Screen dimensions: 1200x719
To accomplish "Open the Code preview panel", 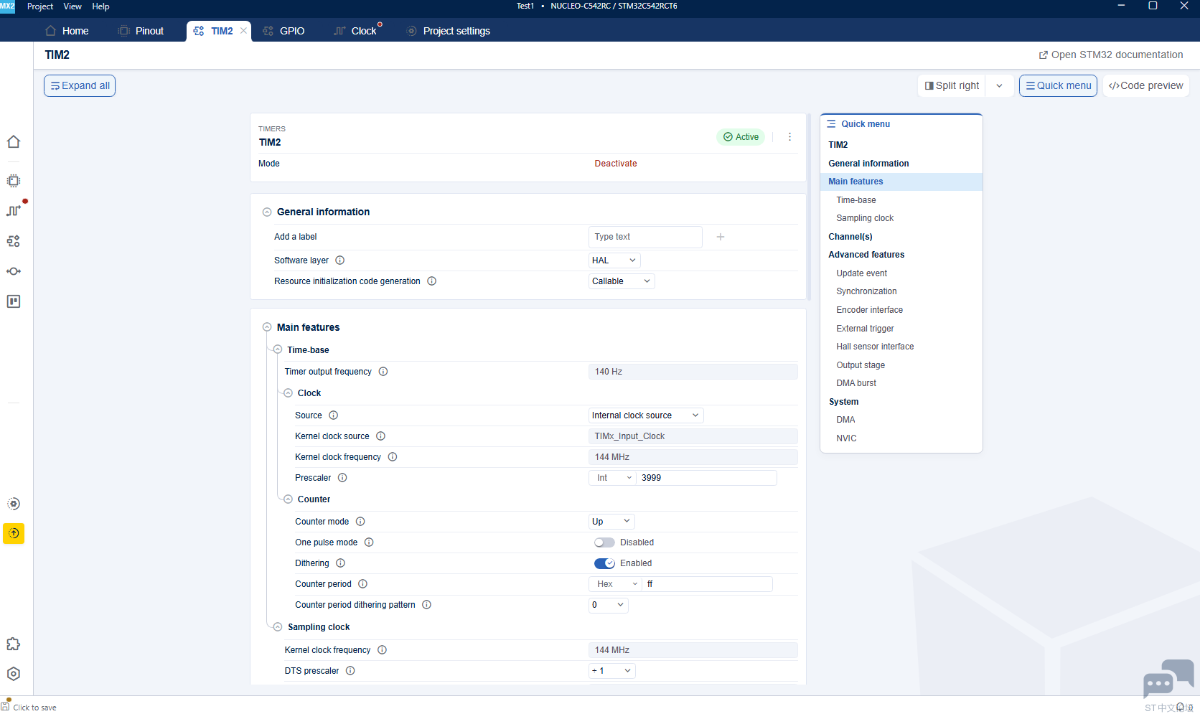I will tap(1146, 86).
